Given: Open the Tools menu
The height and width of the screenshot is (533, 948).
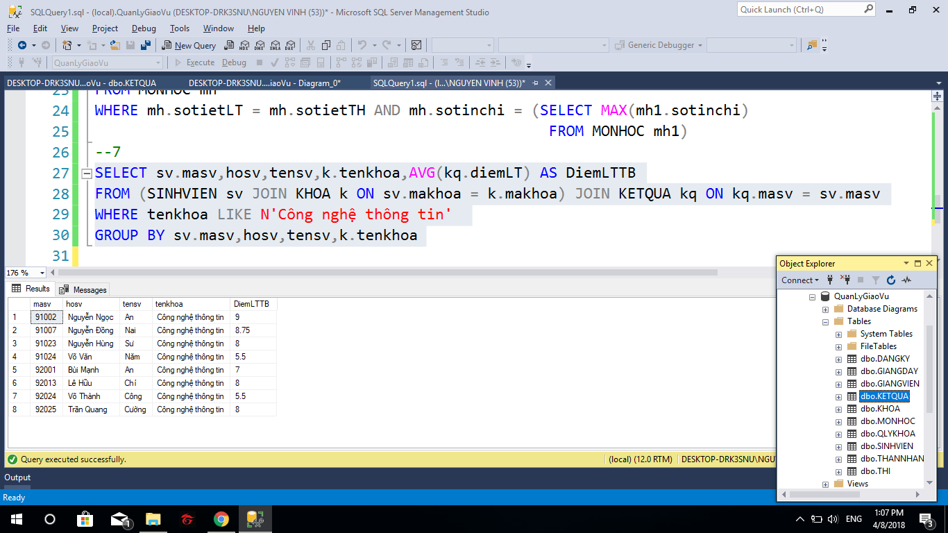Looking at the screenshot, I should pos(179,28).
